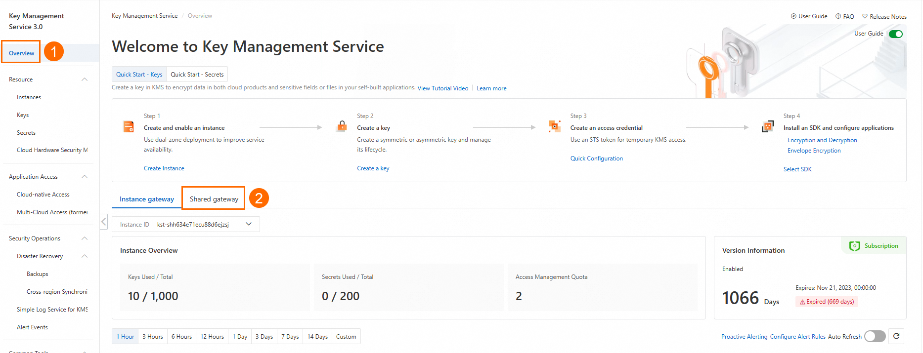Viewport: 923px width, 353px height.
Task: Click the Step 3 access credential icon
Action: [x=555, y=126]
